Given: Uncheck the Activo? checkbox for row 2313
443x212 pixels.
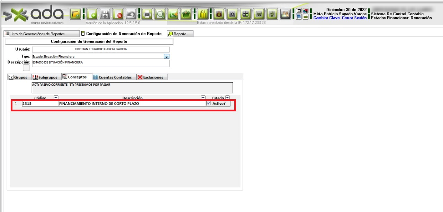Looking at the screenshot, I should [208, 103].
